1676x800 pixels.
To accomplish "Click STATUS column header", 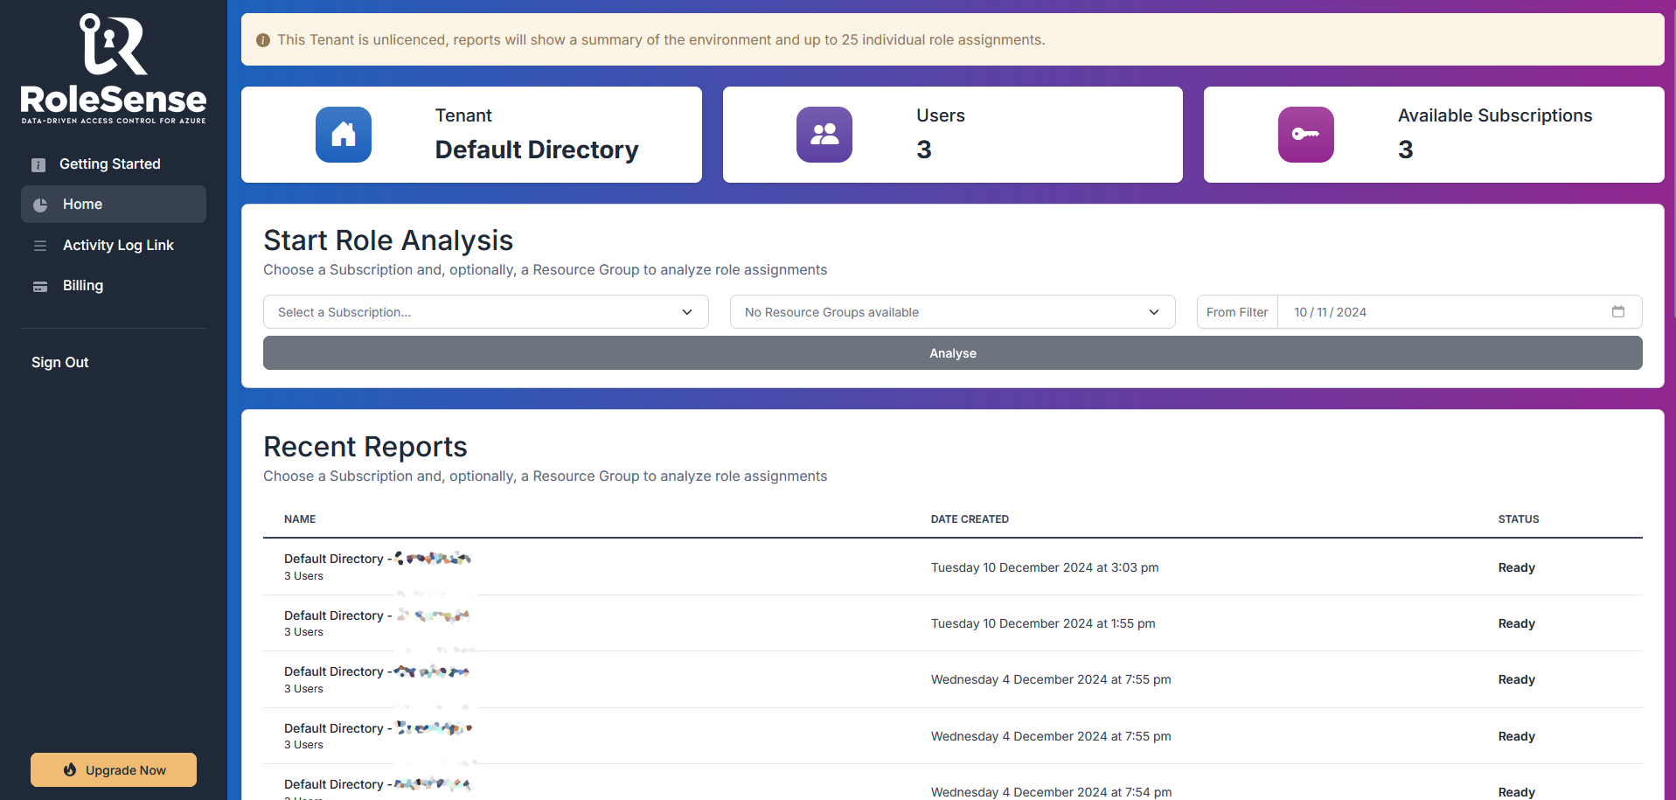I will coord(1519,519).
